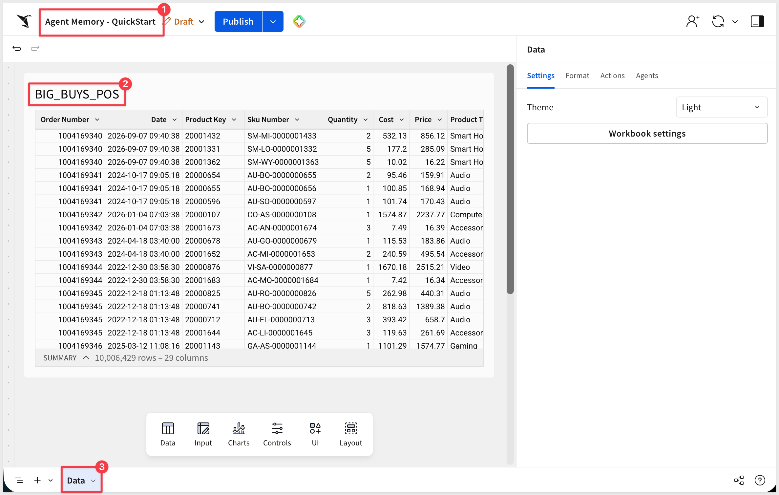
Task: Open the share user invite icon
Action: click(x=693, y=22)
